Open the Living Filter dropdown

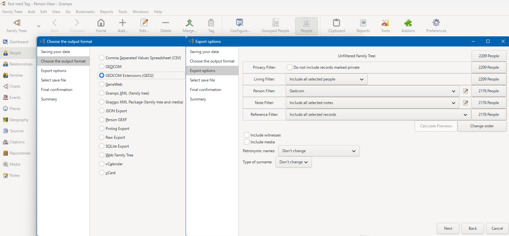point(327,79)
